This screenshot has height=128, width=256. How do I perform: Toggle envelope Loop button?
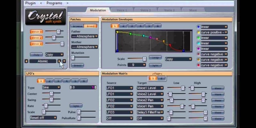[155, 57]
